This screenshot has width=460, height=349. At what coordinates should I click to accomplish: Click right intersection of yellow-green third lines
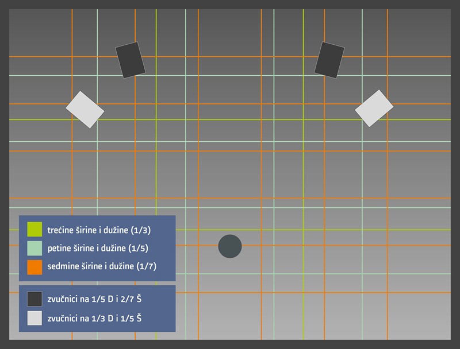pos(304,119)
